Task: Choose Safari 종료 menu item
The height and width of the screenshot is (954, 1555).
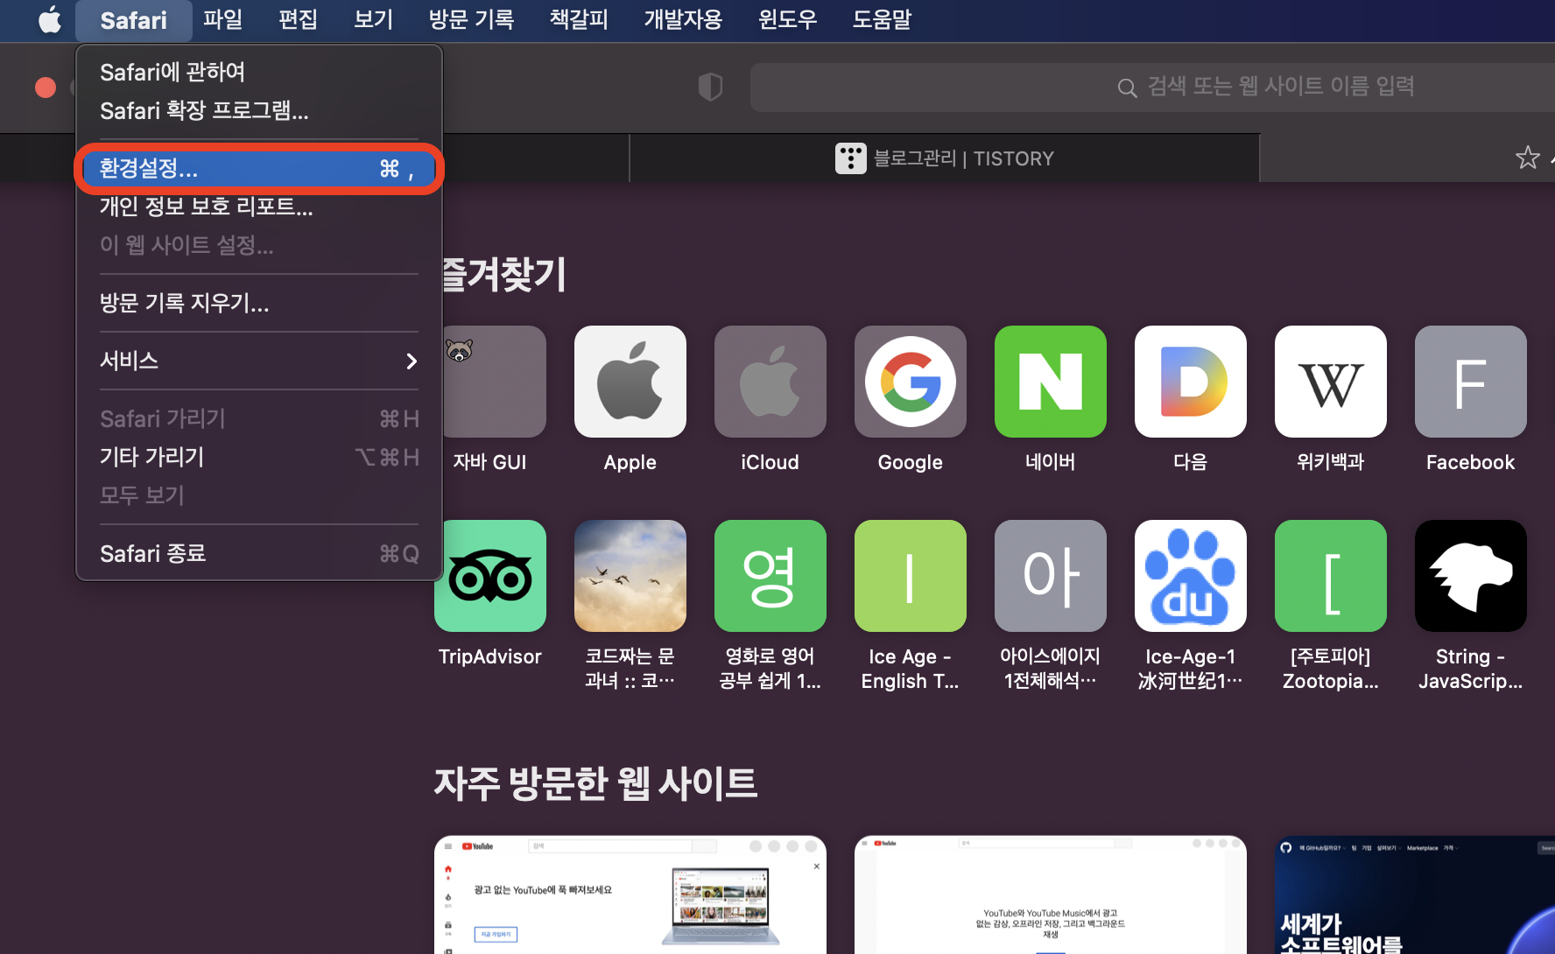Action: point(259,553)
